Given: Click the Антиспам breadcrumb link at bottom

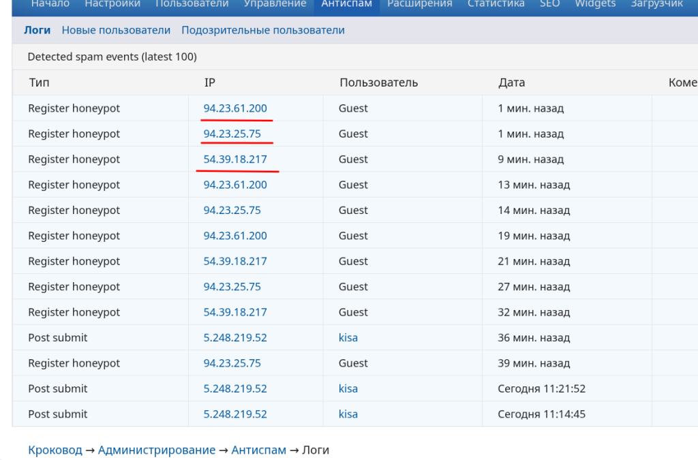Looking at the screenshot, I should 258,450.
